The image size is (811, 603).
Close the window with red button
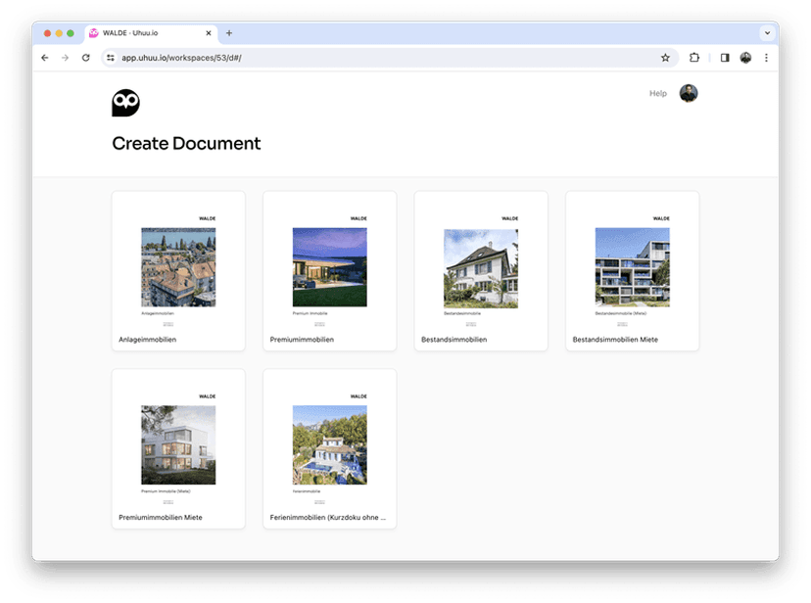pyautogui.click(x=47, y=33)
